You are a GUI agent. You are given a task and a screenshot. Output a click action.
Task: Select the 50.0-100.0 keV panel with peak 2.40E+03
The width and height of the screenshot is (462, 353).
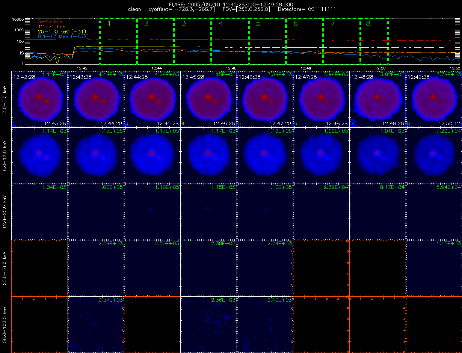point(265,324)
